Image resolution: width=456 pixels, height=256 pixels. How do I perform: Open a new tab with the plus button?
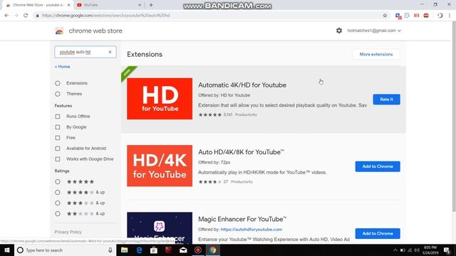pyautogui.click(x=151, y=5)
